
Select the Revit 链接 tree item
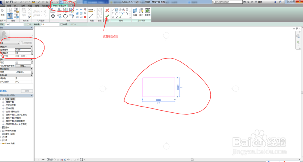10,144
